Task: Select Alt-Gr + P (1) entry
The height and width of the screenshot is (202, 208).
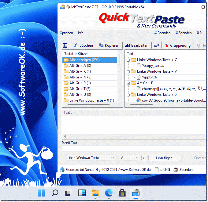Action: [x=90, y=83]
